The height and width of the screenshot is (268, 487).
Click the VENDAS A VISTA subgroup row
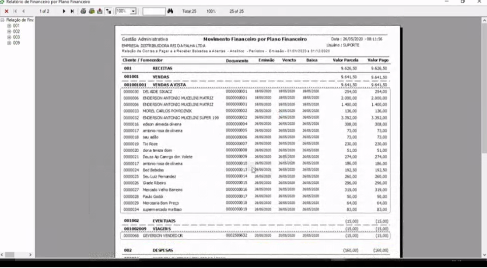click(x=255, y=85)
